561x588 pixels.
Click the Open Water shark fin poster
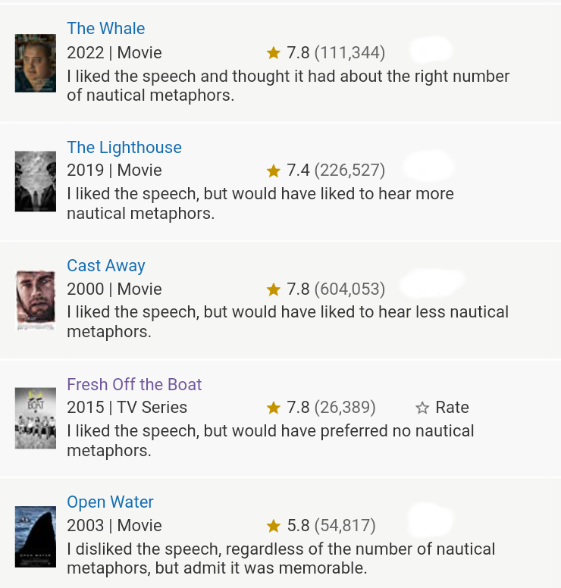(36, 536)
